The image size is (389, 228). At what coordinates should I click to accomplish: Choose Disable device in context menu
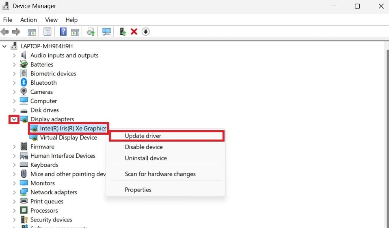tap(166, 147)
